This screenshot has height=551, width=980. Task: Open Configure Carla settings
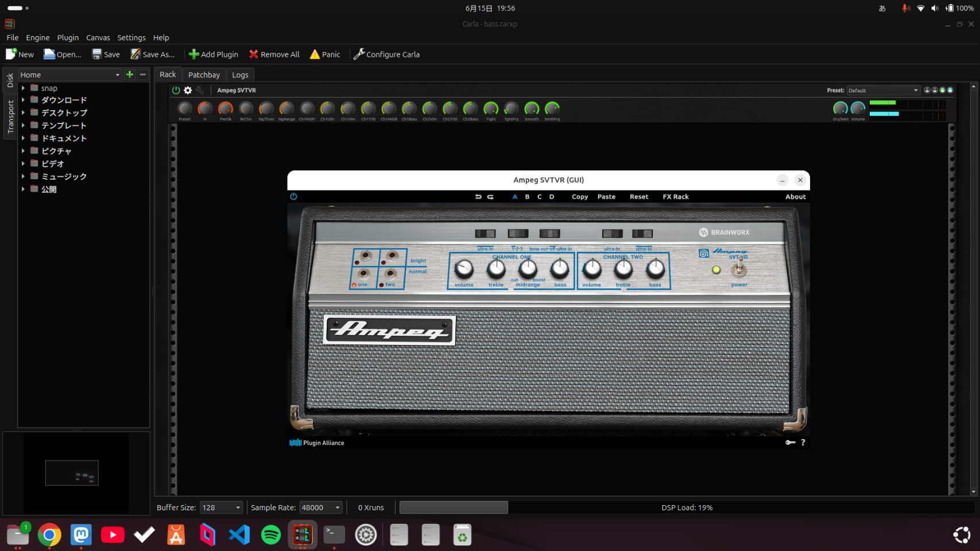(386, 55)
